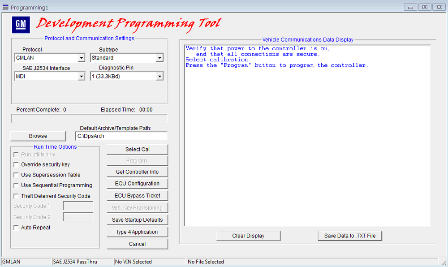448x267 pixels.
Task: Toggle Use Supersession Table option
Action: [x=17, y=175]
